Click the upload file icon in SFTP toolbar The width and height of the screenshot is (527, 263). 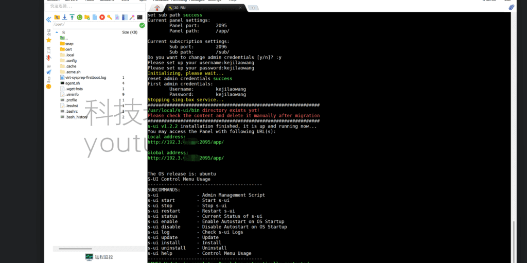(x=72, y=17)
